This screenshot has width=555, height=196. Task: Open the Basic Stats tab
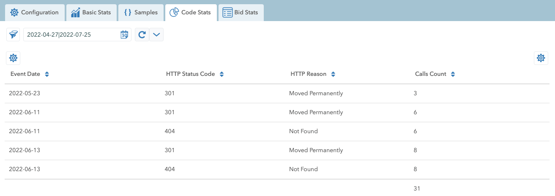tap(91, 13)
